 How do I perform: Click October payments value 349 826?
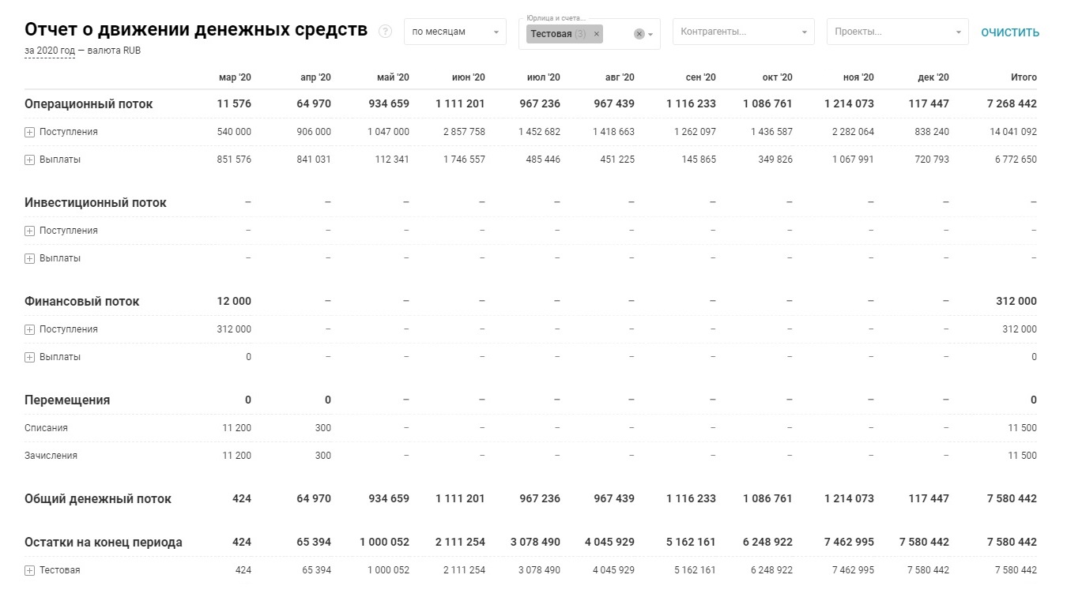[x=775, y=160]
